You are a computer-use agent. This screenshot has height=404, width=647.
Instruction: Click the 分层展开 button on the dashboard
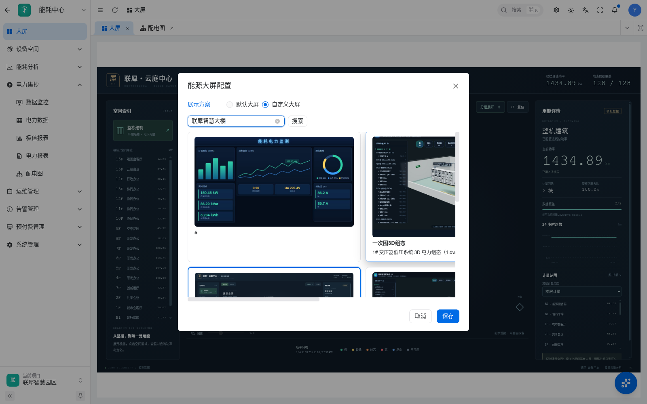click(491, 107)
